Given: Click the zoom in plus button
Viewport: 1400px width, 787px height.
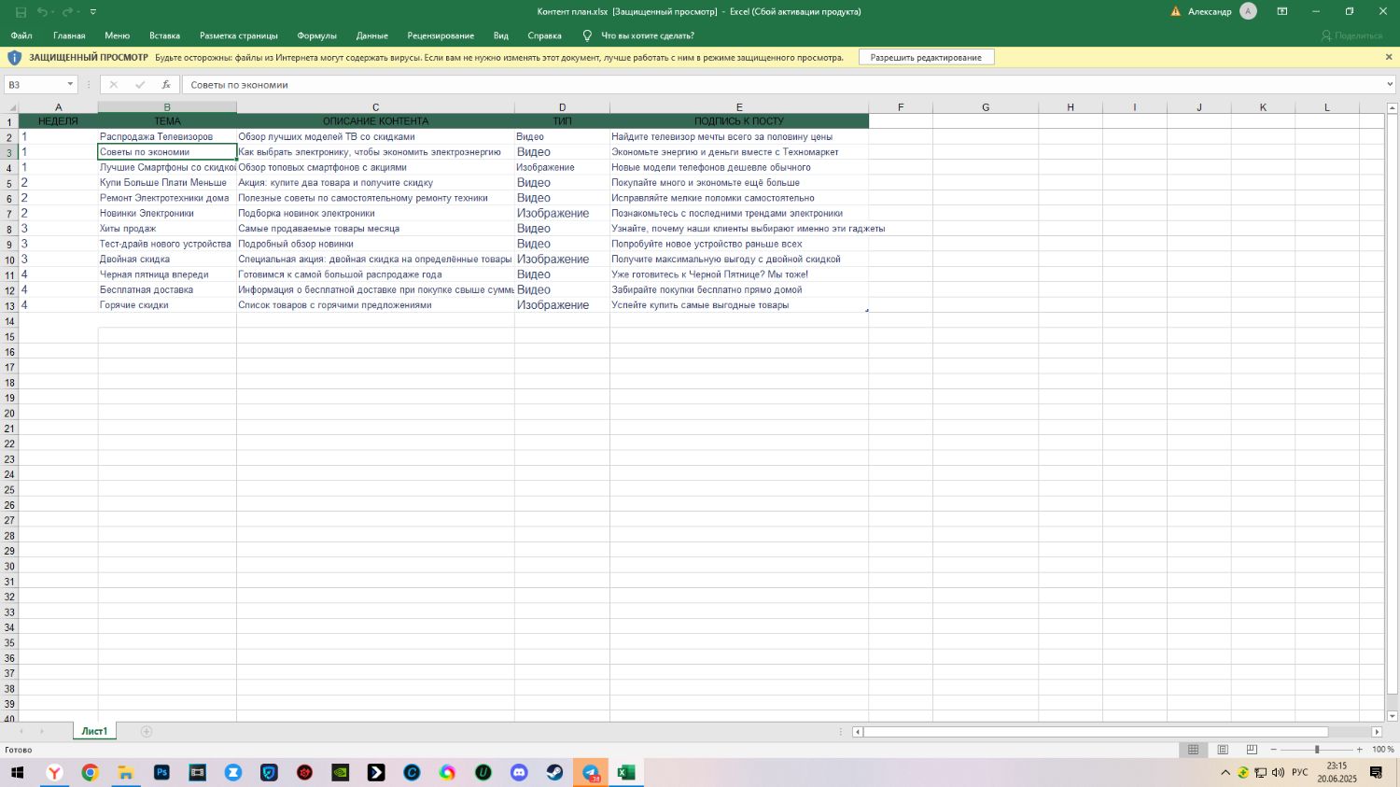Looking at the screenshot, I should (x=1360, y=750).
